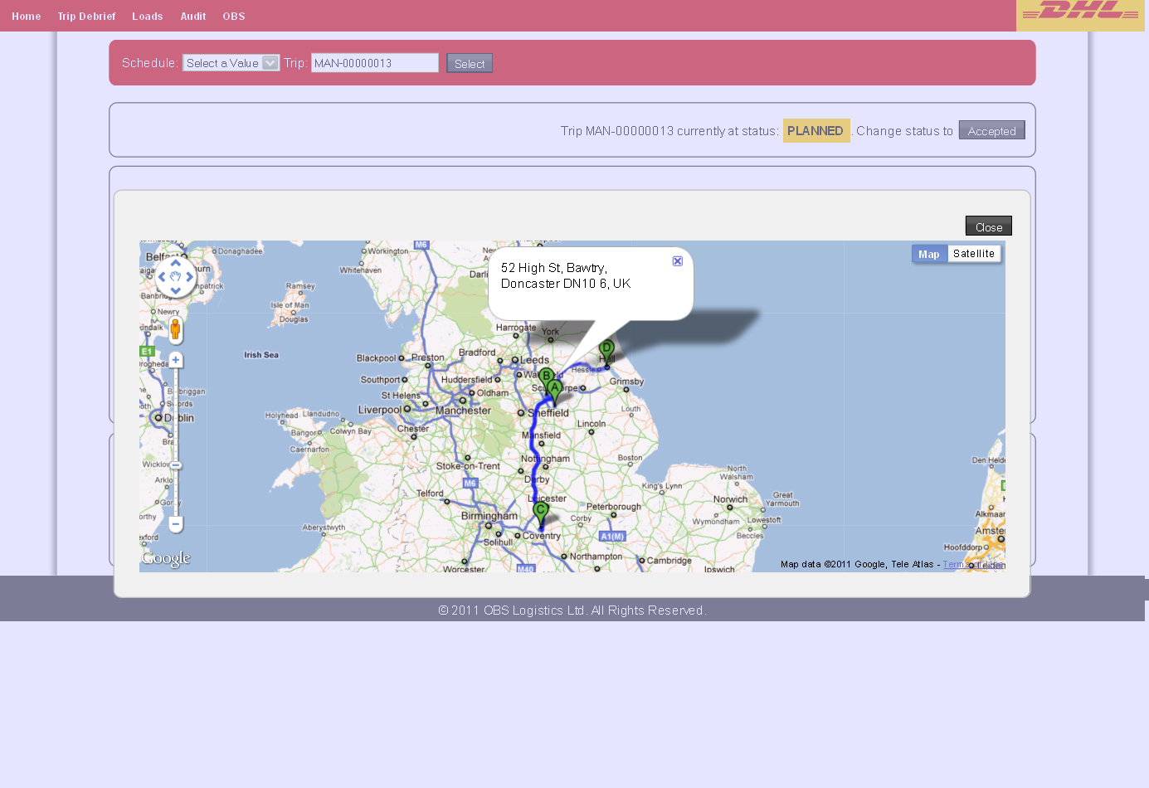Open the map Terms of Use link
Screen dimensions: 1149x788
pos(974,565)
